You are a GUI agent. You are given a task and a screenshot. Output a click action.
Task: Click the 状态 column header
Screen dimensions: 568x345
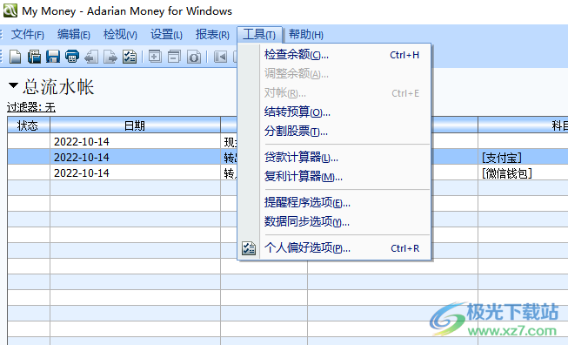pyautogui.click(x=28, y=125)
